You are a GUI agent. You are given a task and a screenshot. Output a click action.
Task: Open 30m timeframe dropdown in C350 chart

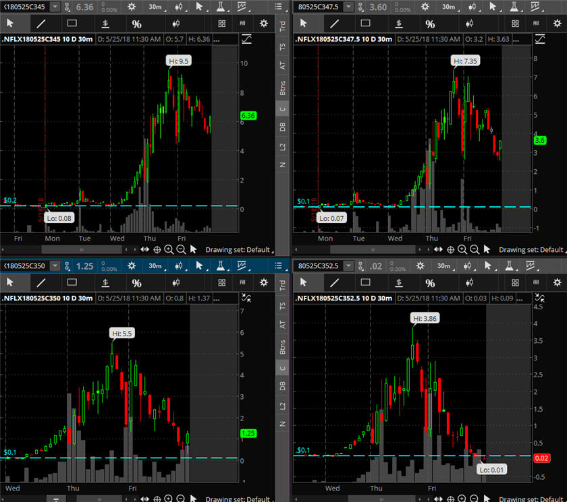click(x=155, y=266)
